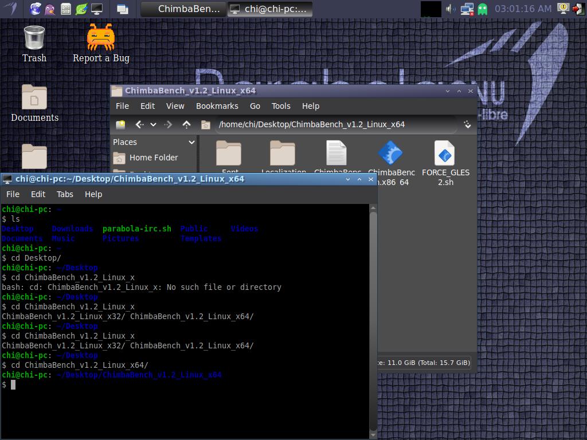
Task: Click the volume speaker icon in system tray
Action: (x=451, y=9)
